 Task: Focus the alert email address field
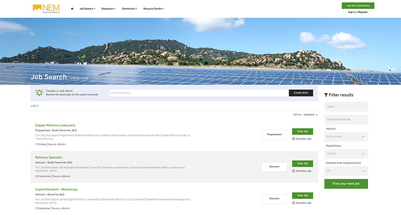[199, 93]
